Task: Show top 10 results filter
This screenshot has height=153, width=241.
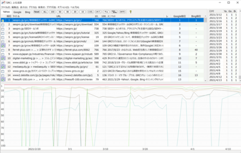Action: click(82, 12)
